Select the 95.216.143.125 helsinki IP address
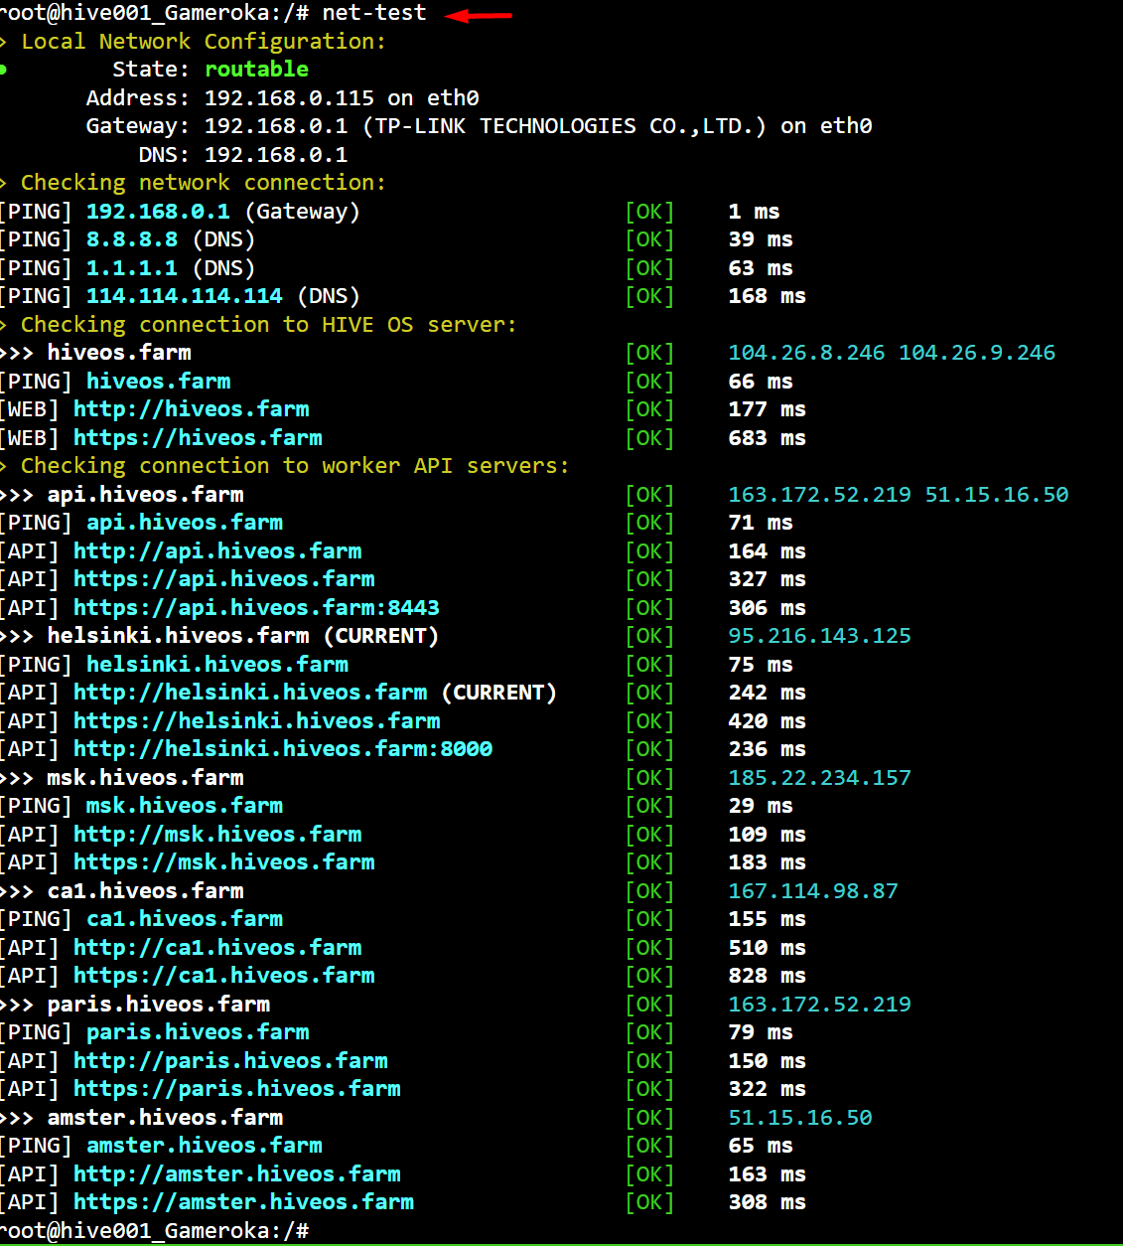This screenshot has height=1246, width=1123. click(x=819, y=636)
